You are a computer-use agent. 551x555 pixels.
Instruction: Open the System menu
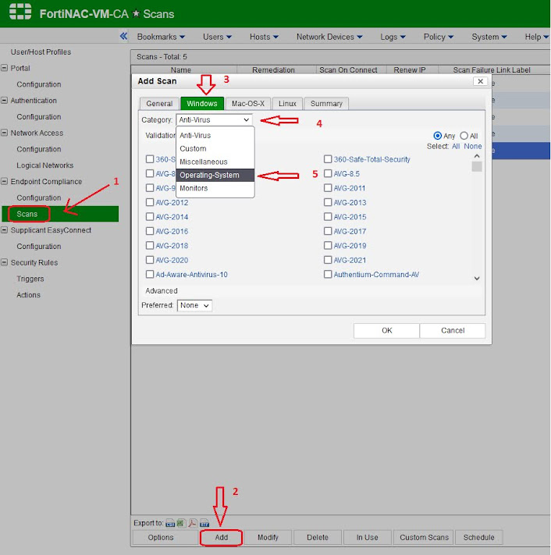pos(489,37)
